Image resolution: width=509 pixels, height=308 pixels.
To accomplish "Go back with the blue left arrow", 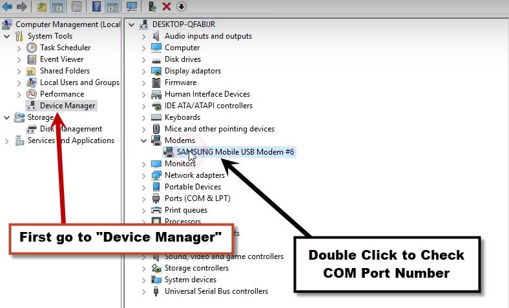I will click(7, 6).
